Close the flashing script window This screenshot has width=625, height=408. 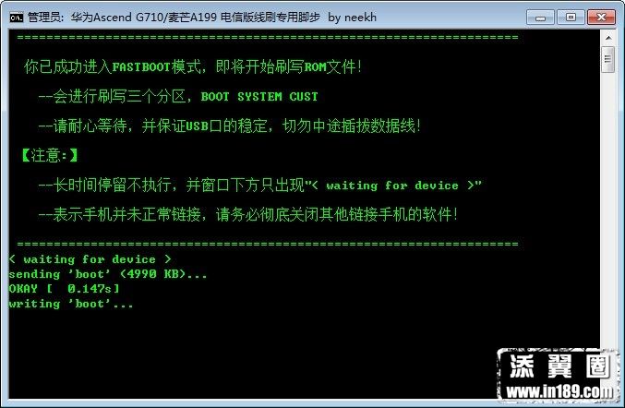click(x=601, y=18)
